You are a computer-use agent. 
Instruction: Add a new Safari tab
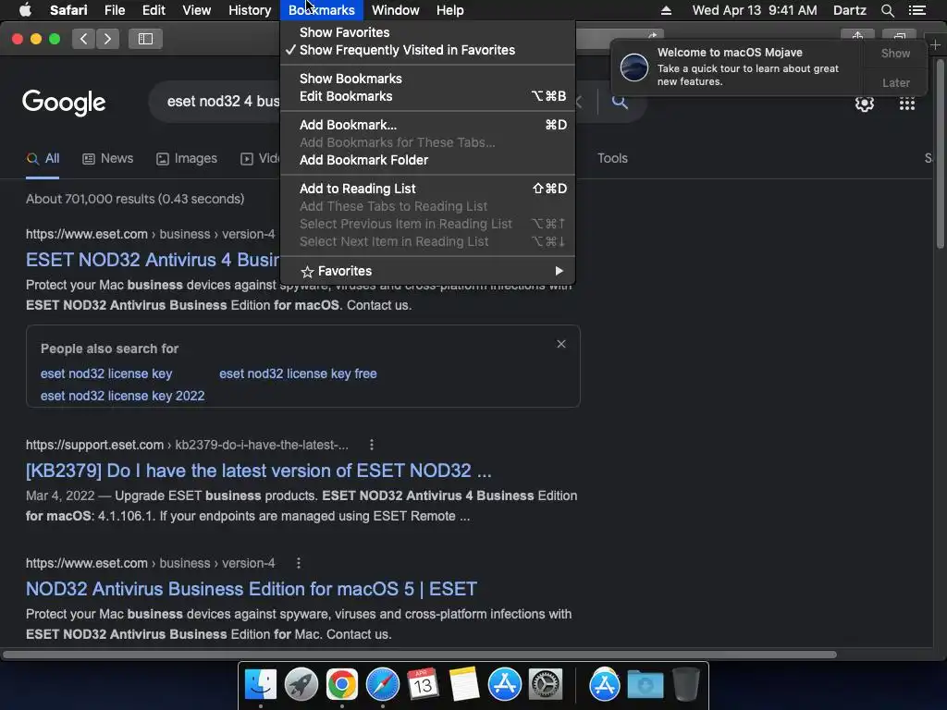tap(935, 45)
